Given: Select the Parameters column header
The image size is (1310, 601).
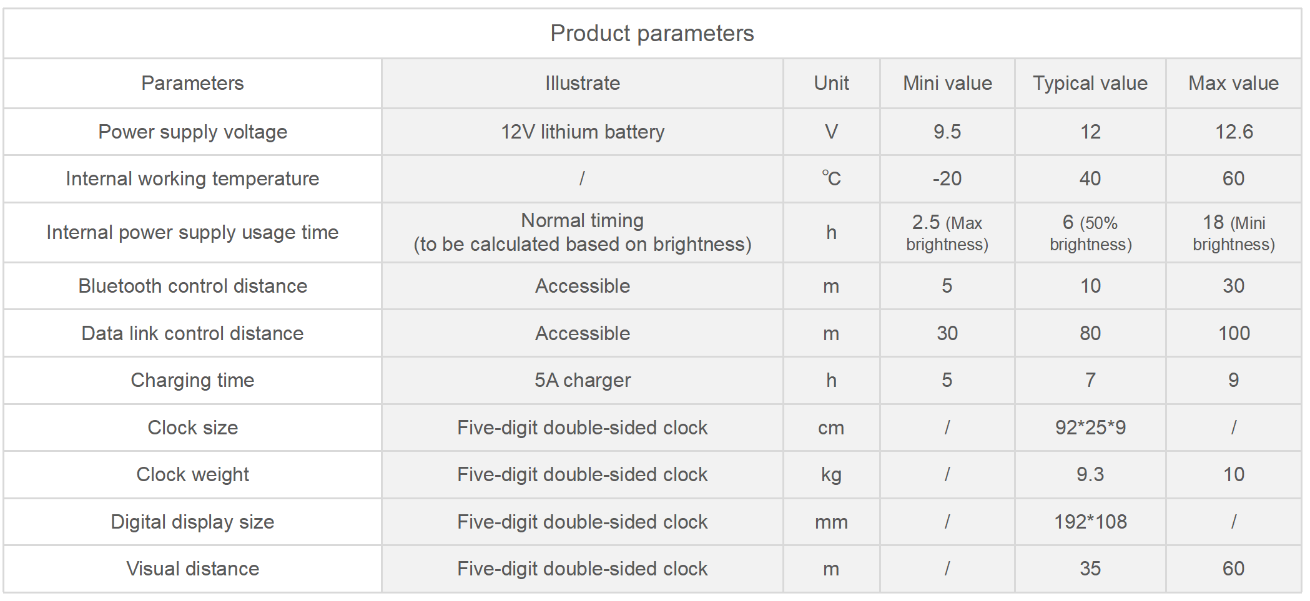Looking at the screenshot, I should click(x=192, y=83).
